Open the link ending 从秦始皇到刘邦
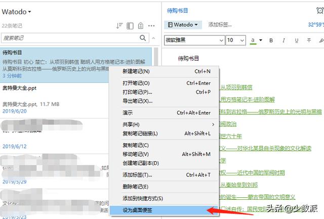Screen dimensions: 324x219 238,185
